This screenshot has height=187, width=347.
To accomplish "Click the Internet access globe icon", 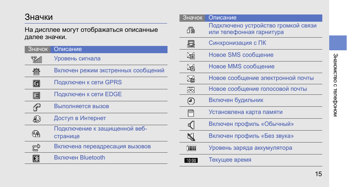I will (36, 119).
